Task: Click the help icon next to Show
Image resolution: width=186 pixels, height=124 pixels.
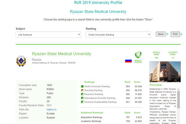Action: tap(167, 34)
